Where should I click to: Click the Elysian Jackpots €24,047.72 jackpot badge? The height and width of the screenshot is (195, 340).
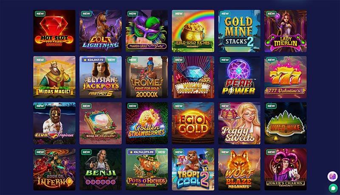tap(93, 60)
